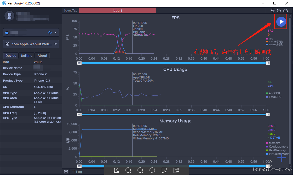Select the label1 scene tab
Image resolution: width=293 pixels, height=175 pixels.
coord(118,11)
